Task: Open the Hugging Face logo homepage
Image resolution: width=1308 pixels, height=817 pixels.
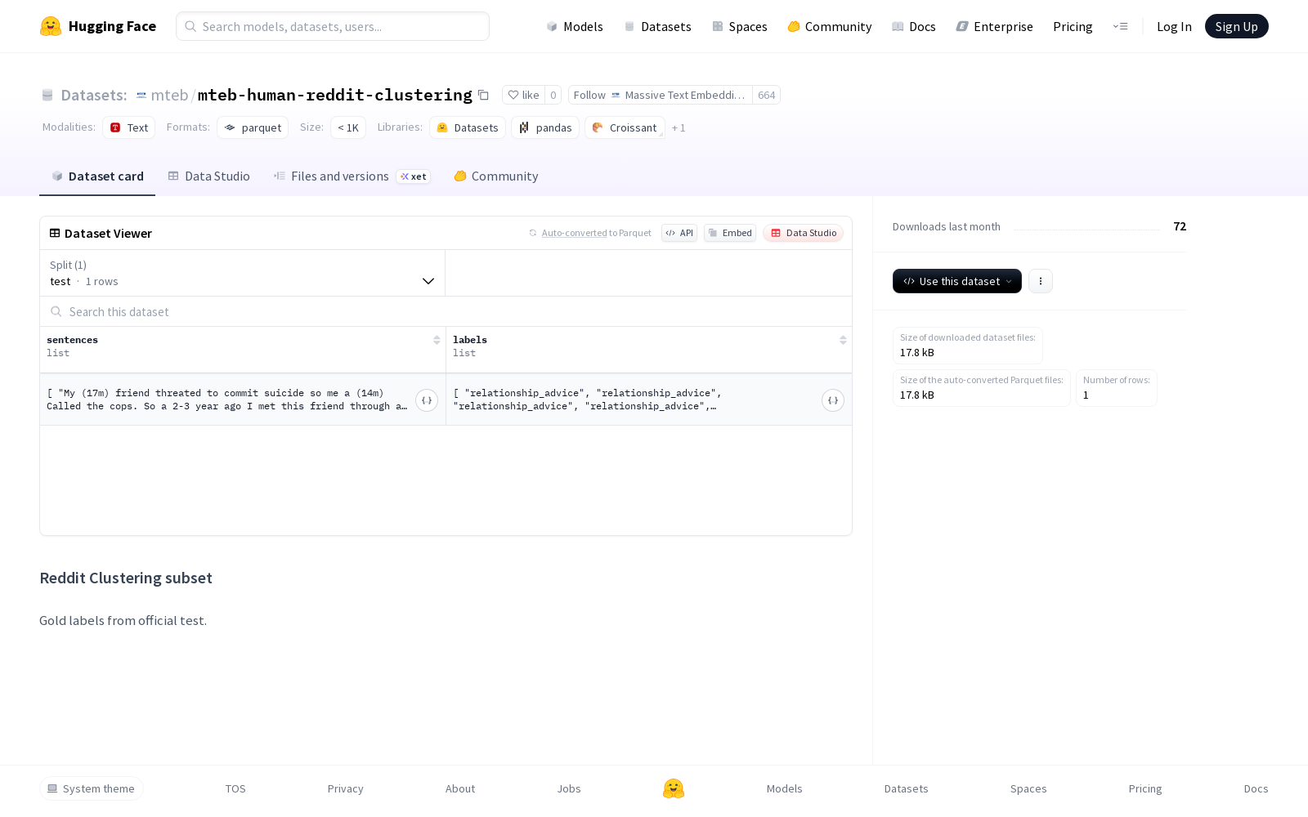Action: point(98,26)
